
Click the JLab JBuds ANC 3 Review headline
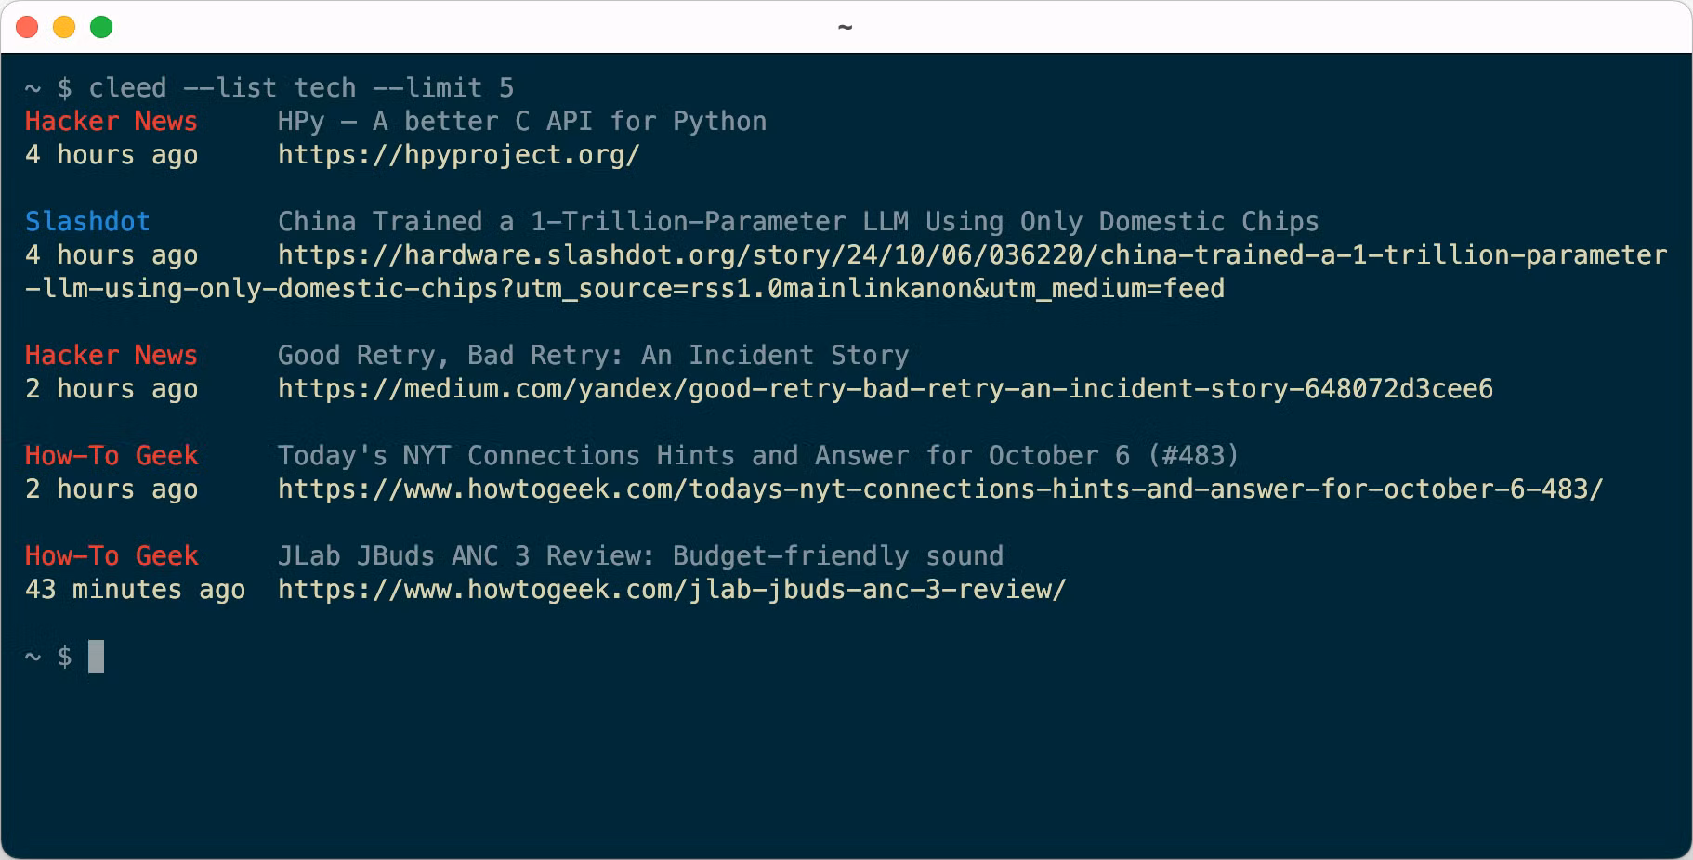(640, 556)
